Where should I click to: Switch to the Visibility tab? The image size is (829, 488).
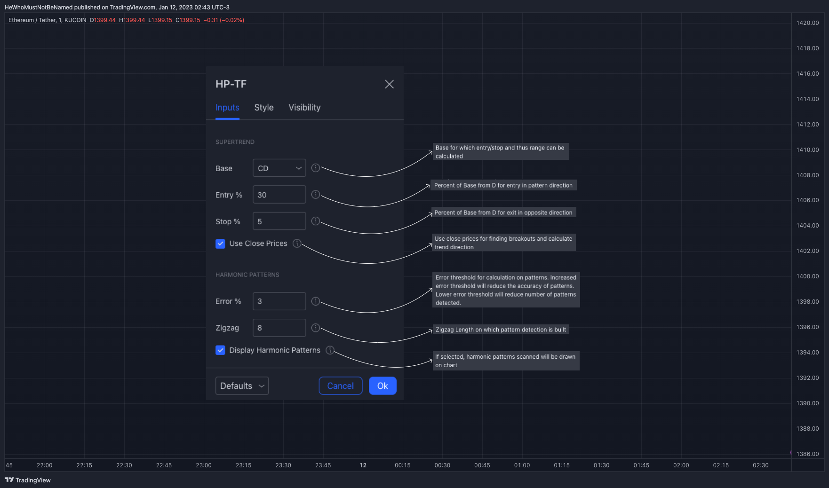pyautogui.click(x=304, y=108)
